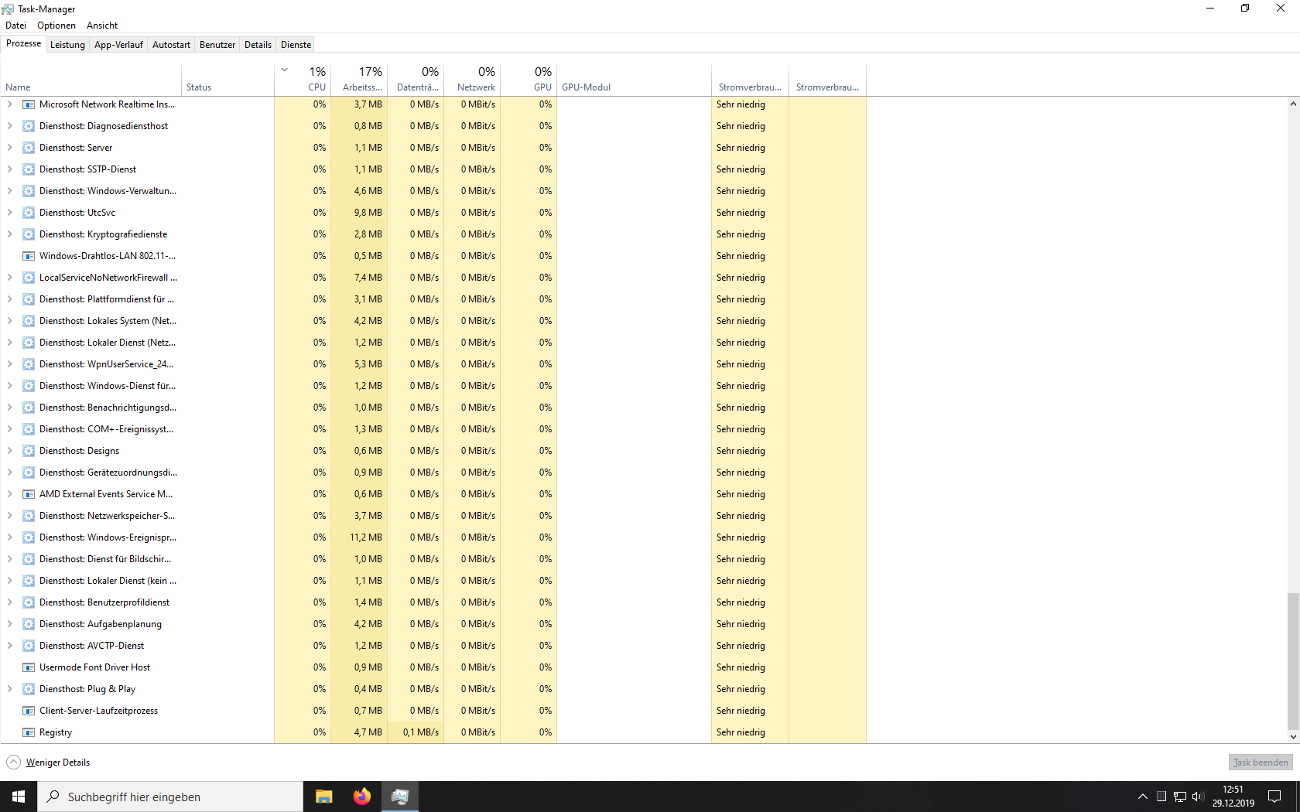Click the vertical scrollbar thumb
This screenshot has width=1300, height=812.
tap(1293, 661)
